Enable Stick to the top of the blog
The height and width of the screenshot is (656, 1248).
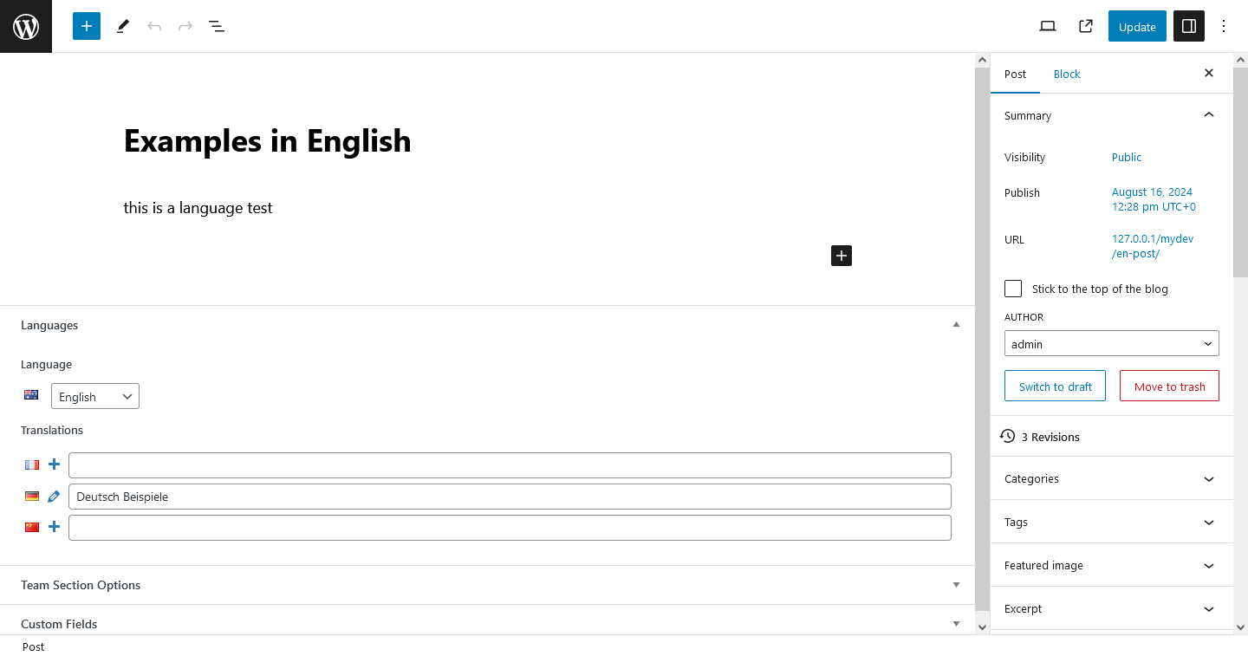pos(1012,288)
